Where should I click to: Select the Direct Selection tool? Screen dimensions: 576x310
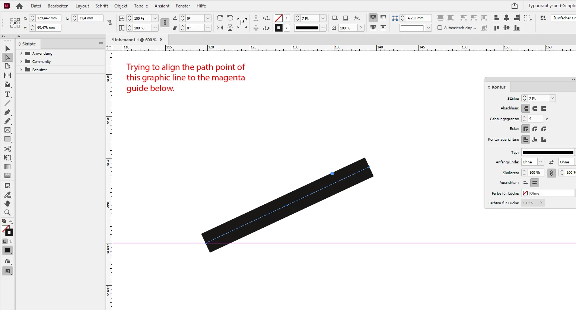click(7, 57)
